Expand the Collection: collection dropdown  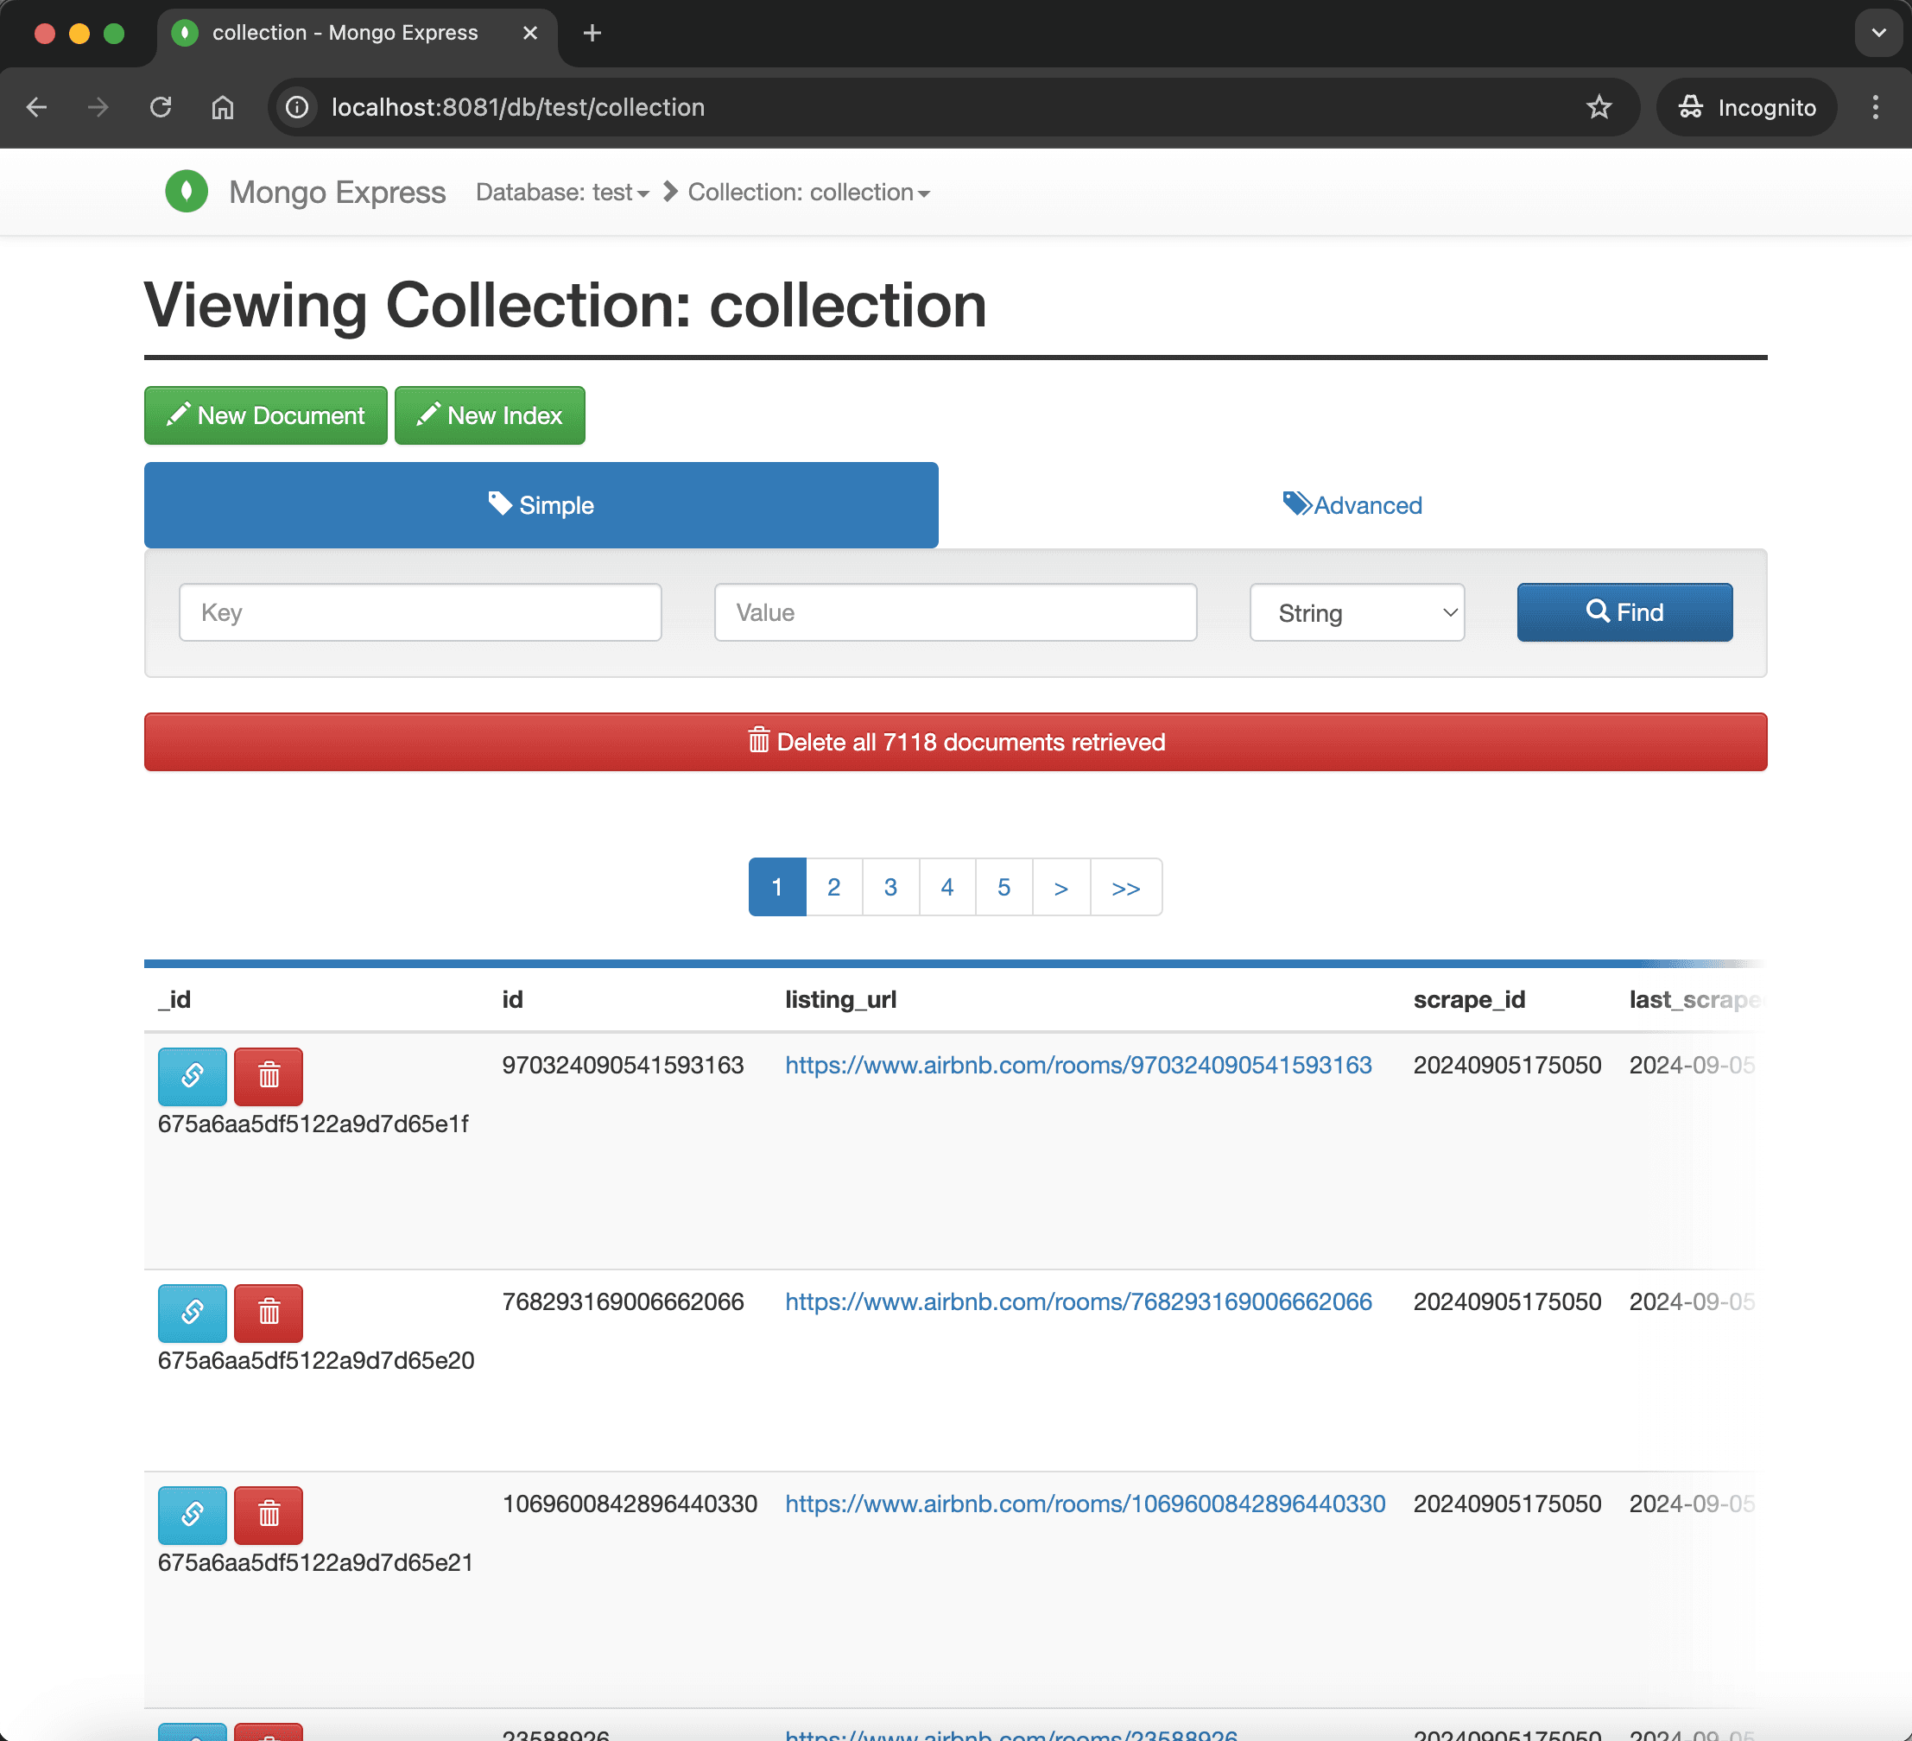(x=809, y=193)
